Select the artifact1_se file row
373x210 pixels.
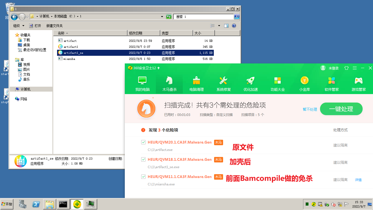tap(135, 53)
